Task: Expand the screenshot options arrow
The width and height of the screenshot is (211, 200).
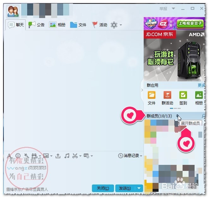Action: pyautogui.click(x=80, y=156)
